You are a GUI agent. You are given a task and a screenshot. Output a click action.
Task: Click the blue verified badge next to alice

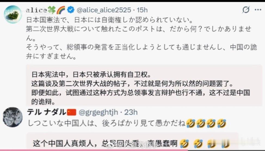click(71, 10)
